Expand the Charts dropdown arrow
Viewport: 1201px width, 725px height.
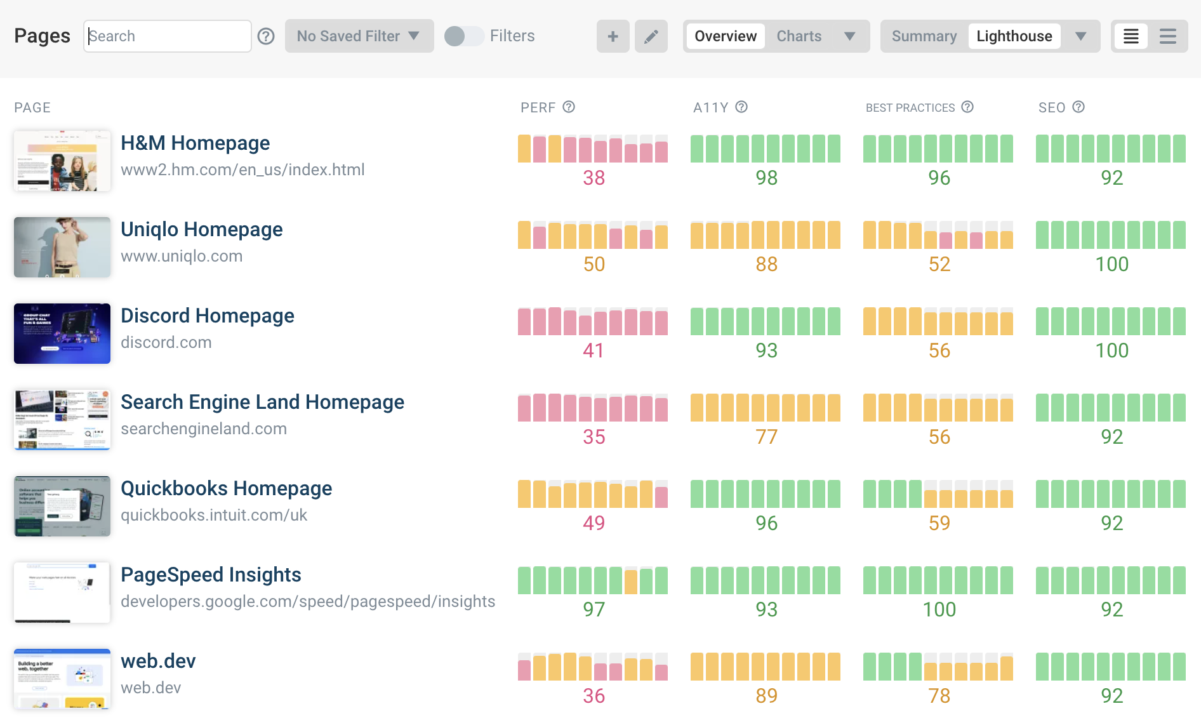pyautogui.click(x=850, y=36)
